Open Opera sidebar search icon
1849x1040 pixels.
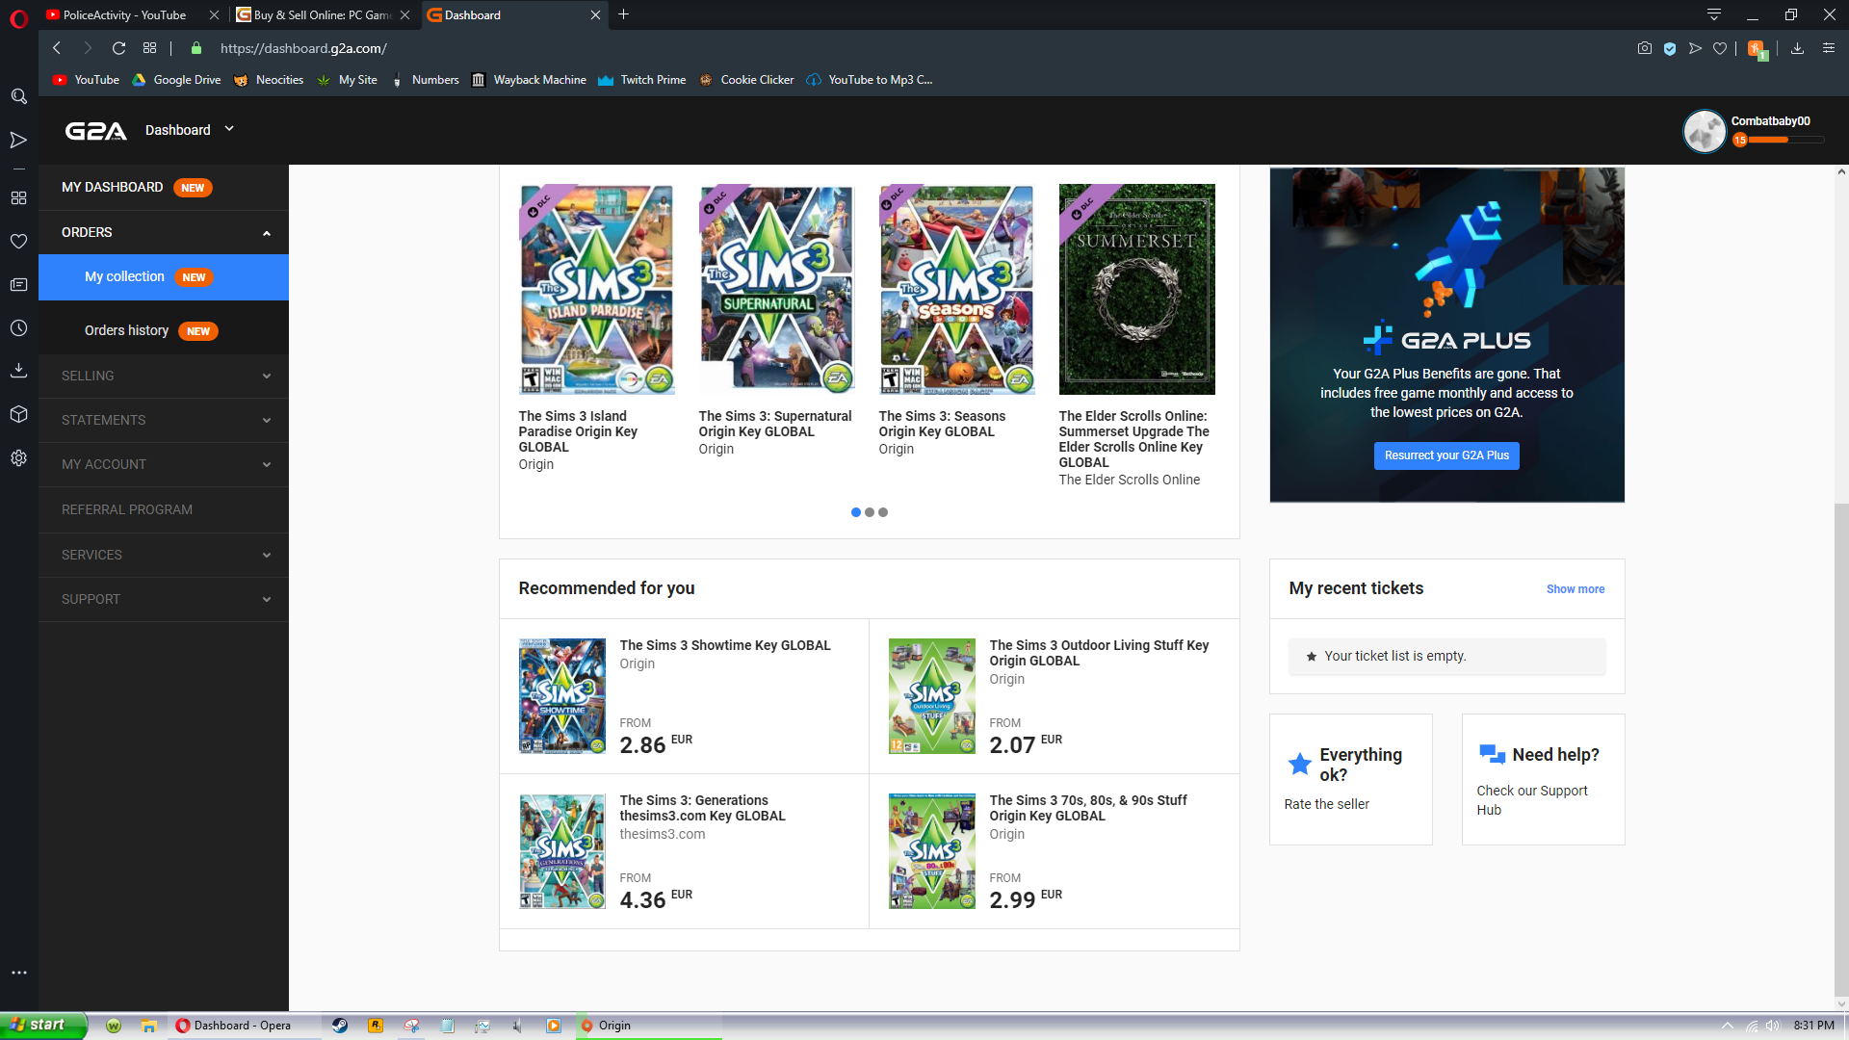[18, 96]
